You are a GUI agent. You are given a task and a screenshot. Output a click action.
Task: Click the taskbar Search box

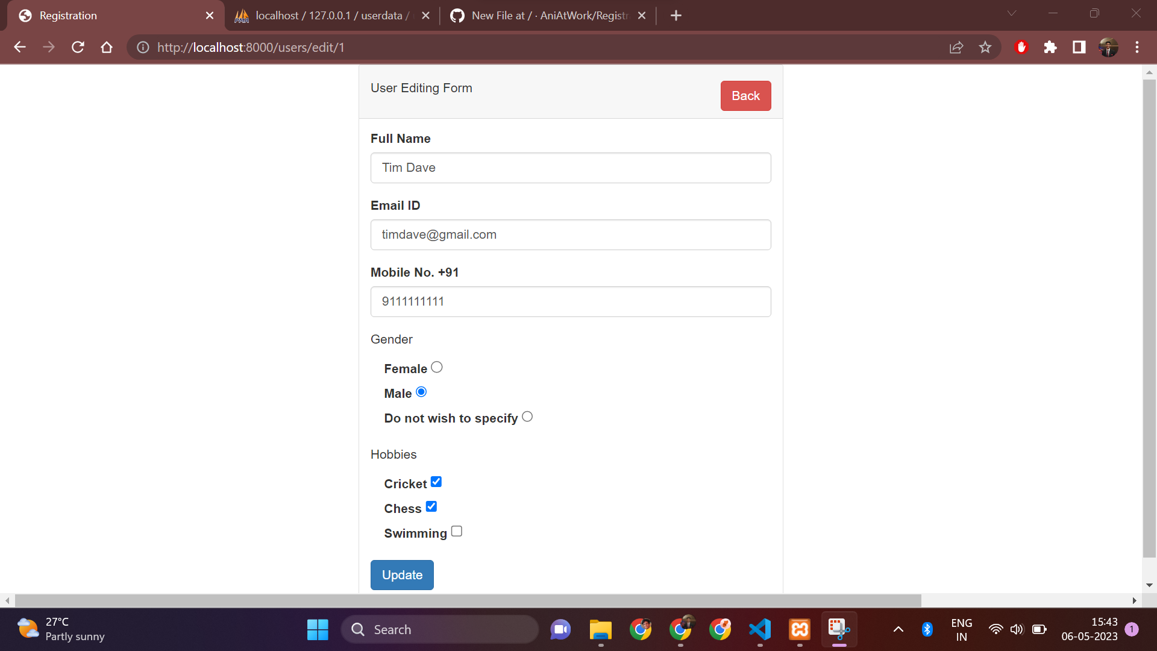pos(440,629)
